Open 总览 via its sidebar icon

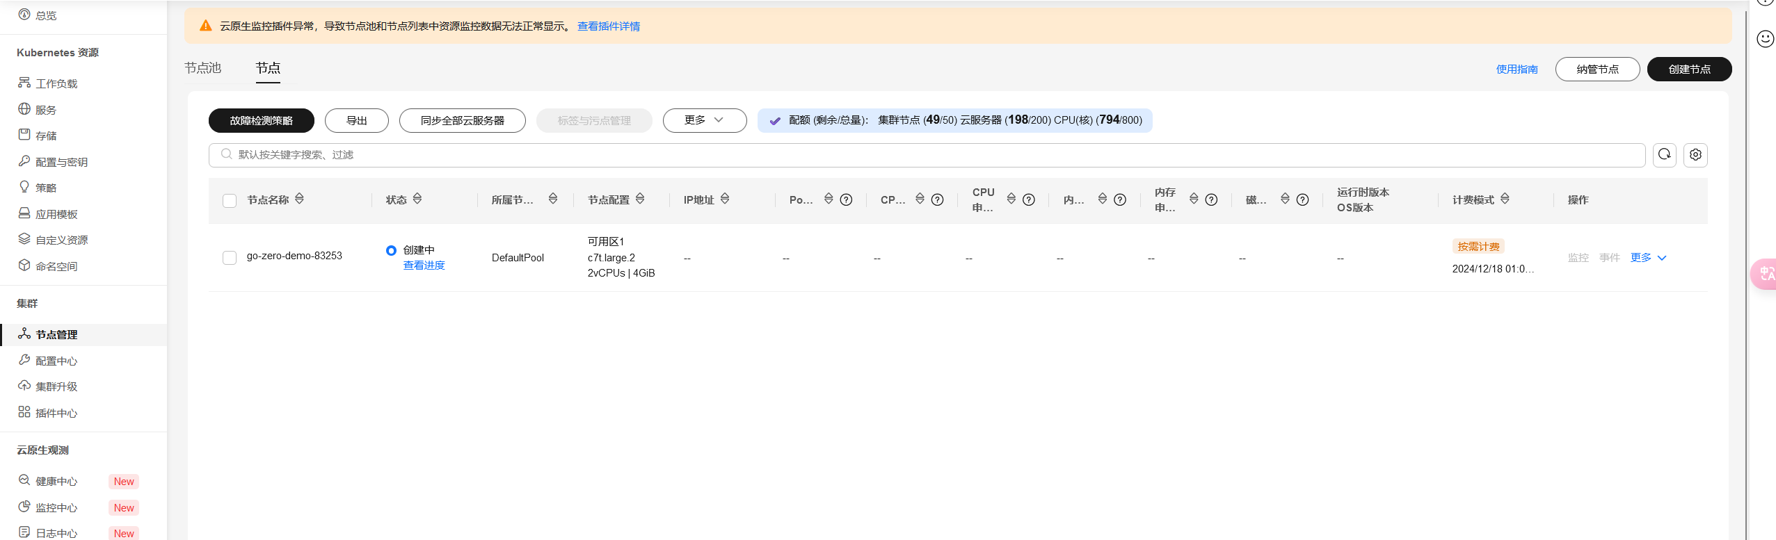tap(24, 14)
